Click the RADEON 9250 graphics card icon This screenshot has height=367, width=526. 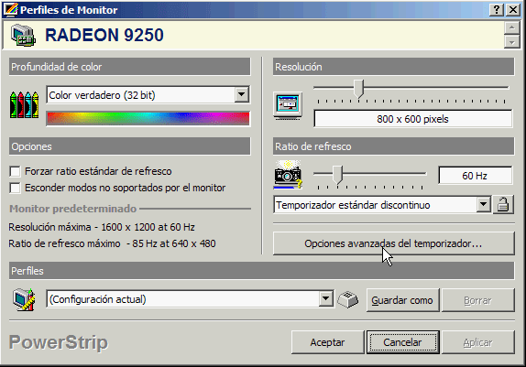click(x=23, y=35)
